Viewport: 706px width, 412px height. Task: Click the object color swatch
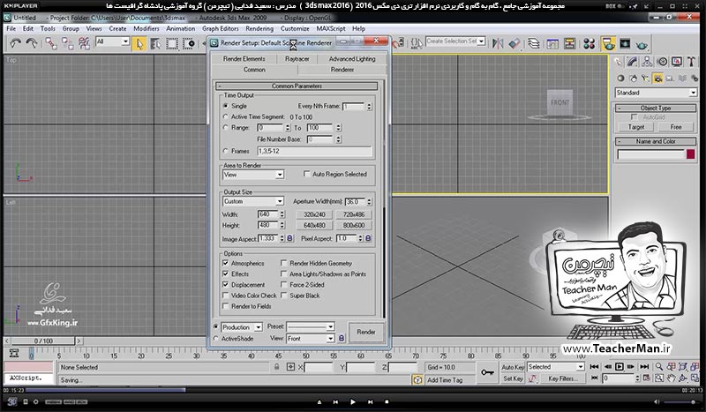(x=691, y=154)
